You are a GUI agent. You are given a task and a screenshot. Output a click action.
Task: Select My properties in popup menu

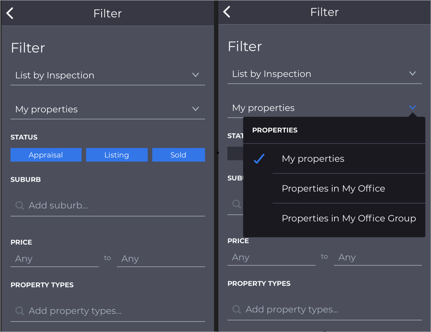[313, 159]
